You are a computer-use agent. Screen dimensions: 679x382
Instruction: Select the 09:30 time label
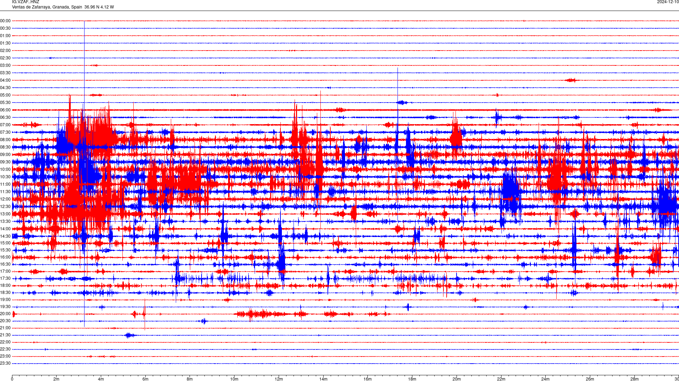click(5, 162)
